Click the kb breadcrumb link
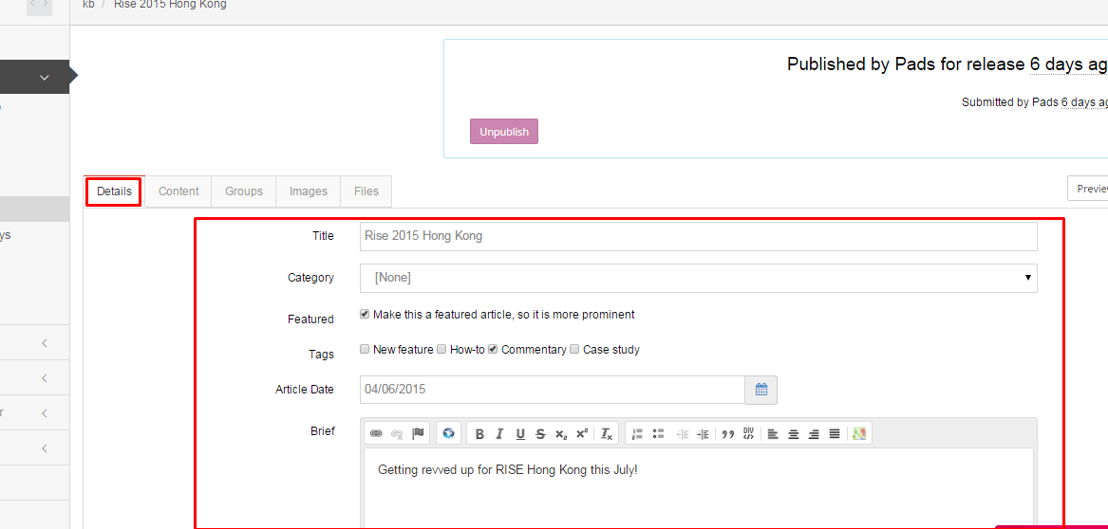Image resolution: width=1108 pixels, height=529 pixels. (x=88, y=5)
